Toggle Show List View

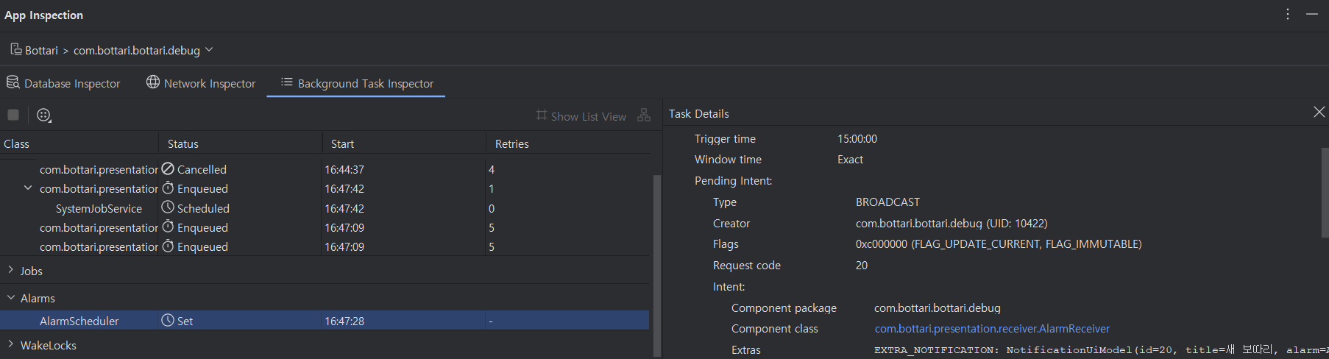[581, 116]
